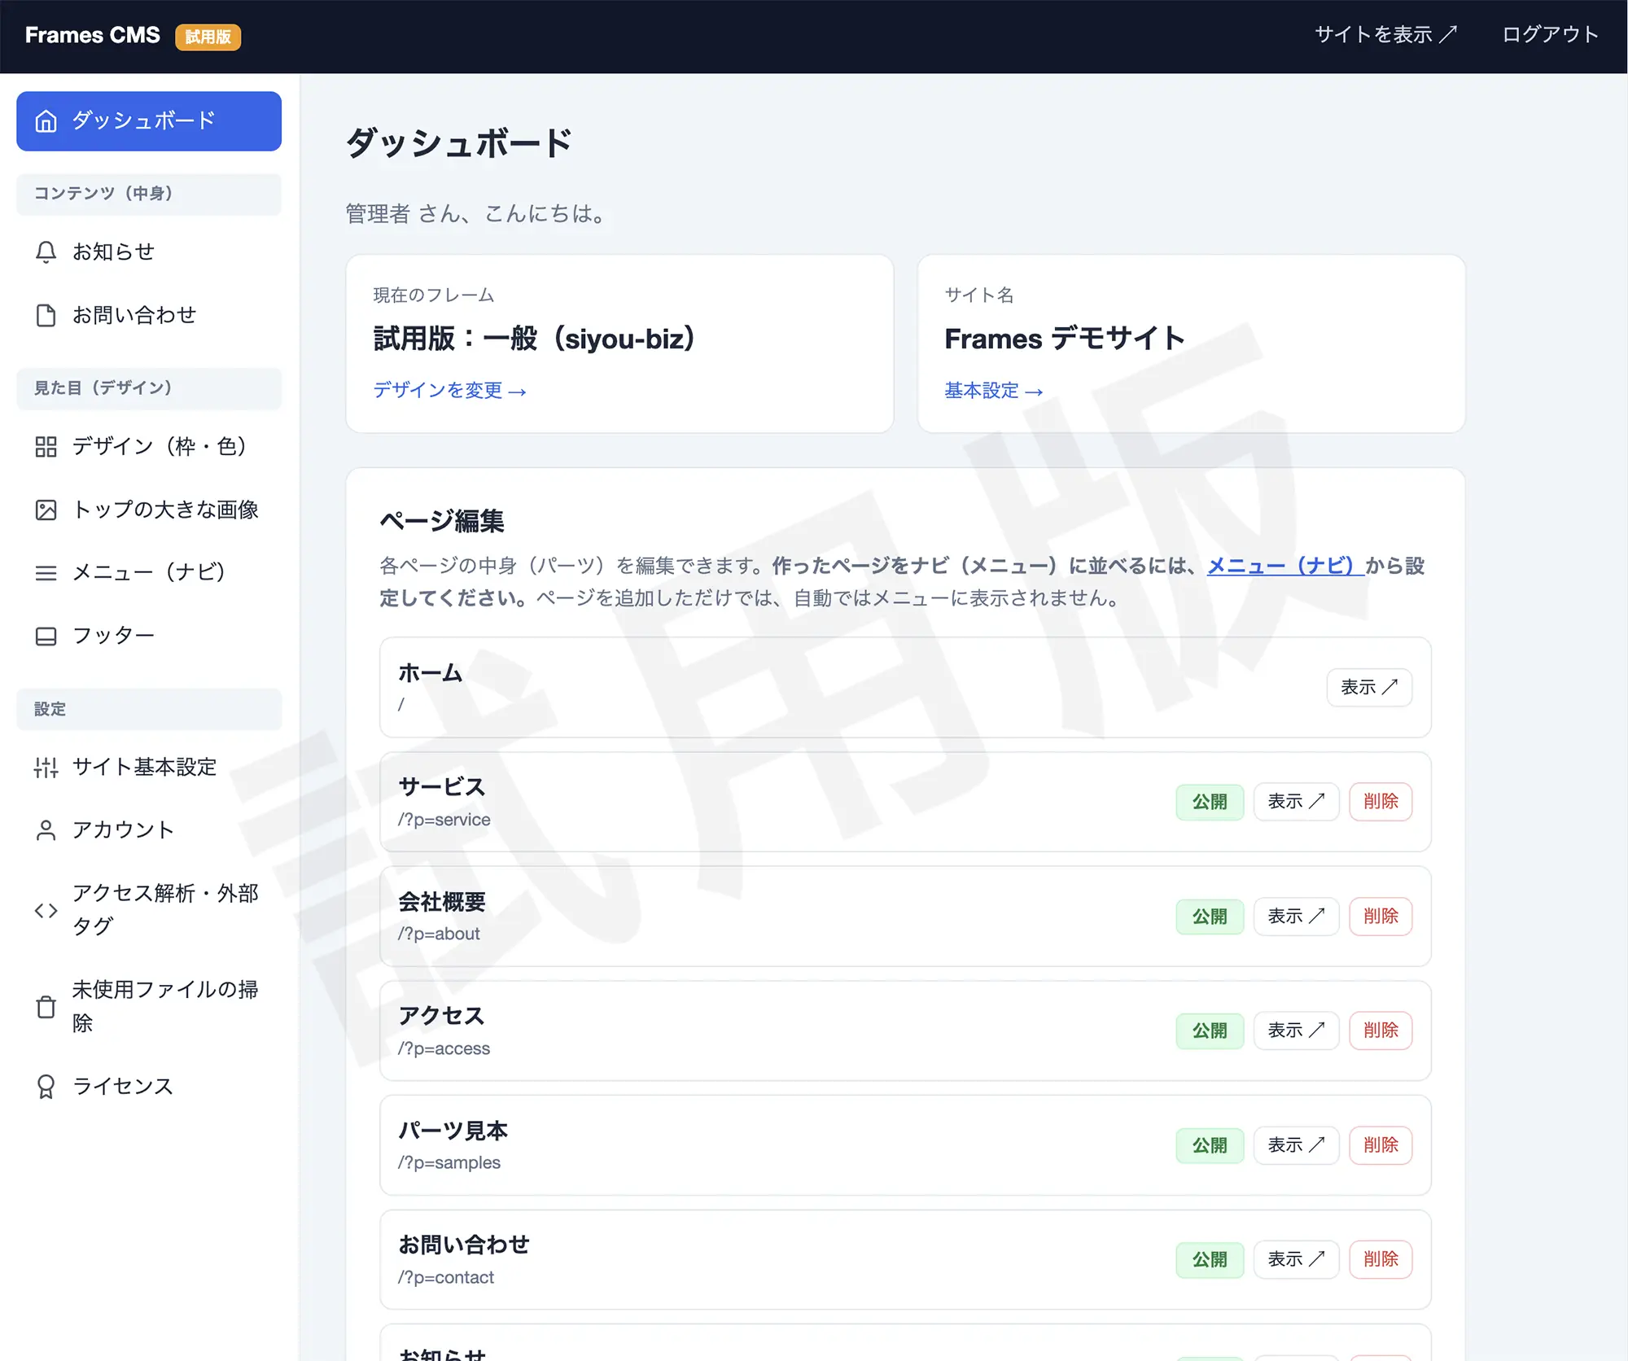Go to アカウント settings
The width and height of the screenshot is (1628, 1361).
tap(149, 830)
